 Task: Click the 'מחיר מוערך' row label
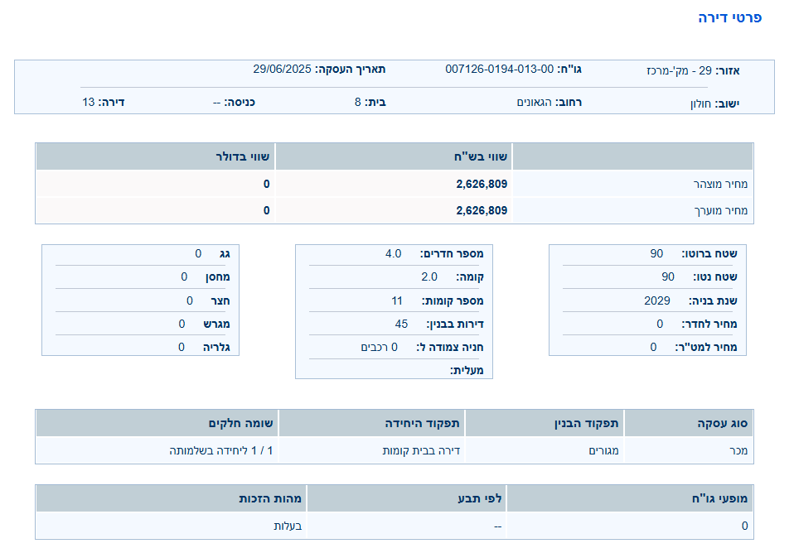coord(720,210)
